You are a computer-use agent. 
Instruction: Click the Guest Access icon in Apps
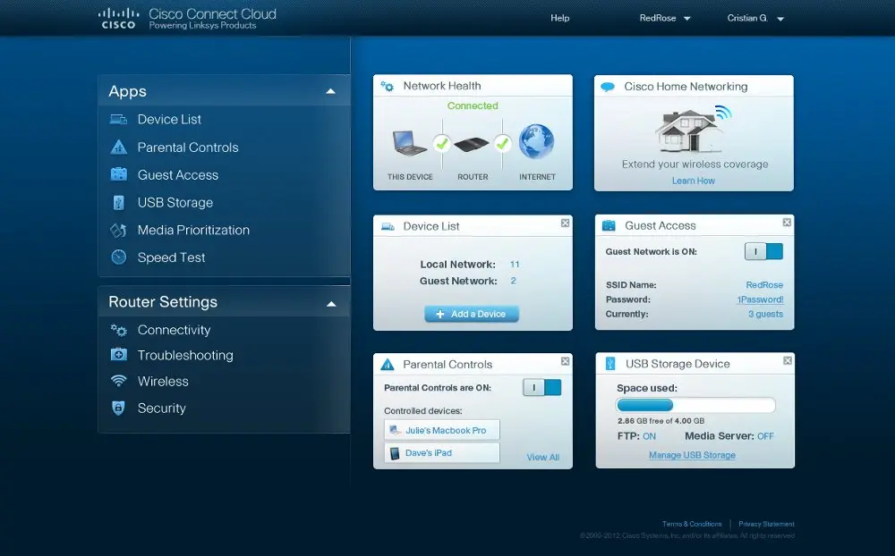[x=121, y=174]
